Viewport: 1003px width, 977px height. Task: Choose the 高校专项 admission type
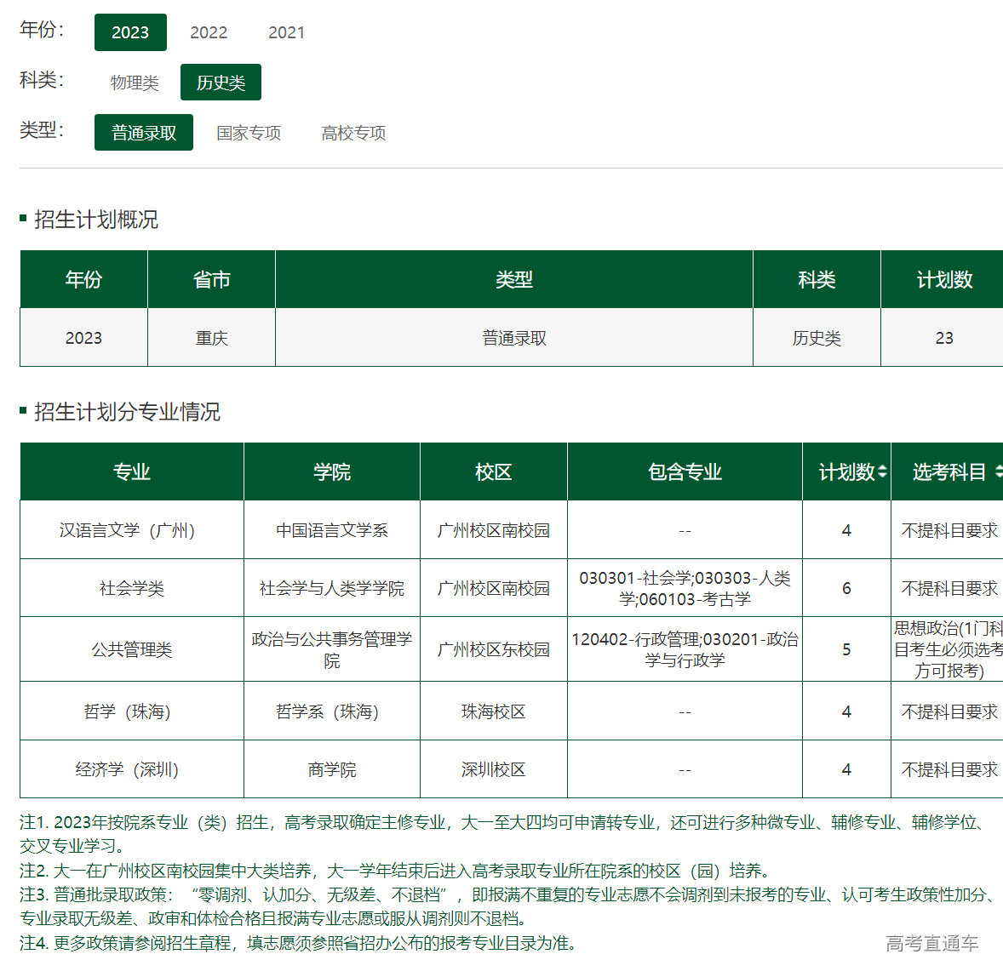point(352,132)
